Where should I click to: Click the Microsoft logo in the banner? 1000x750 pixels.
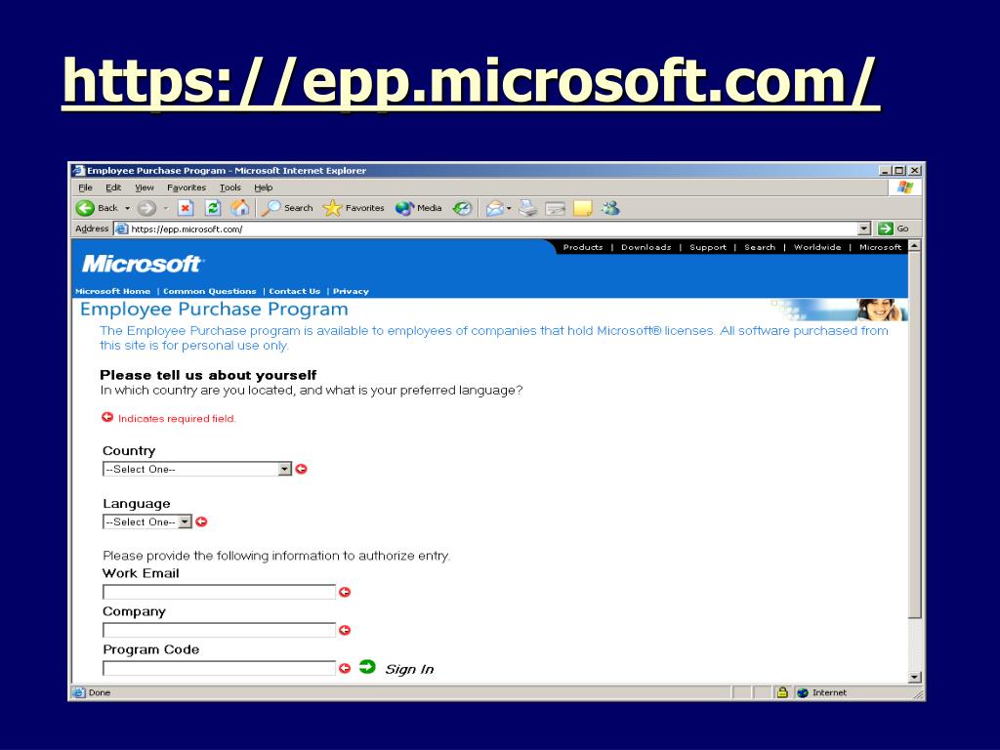pyautogui.click(x=142, y=264)
